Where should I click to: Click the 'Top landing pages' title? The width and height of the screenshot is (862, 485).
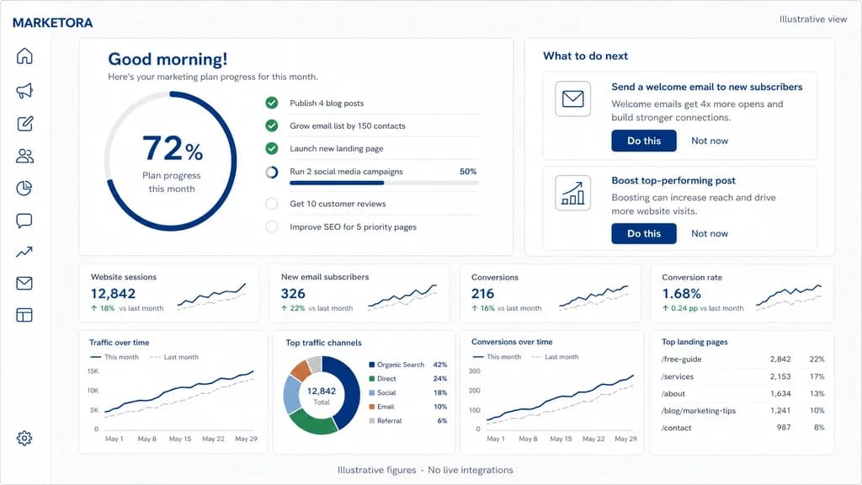click(x=694, y=342)
